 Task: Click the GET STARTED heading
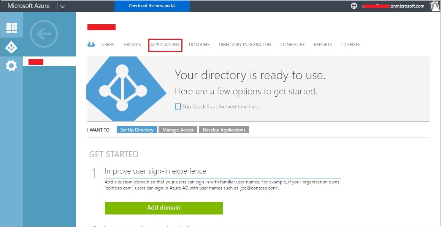tap(114, 154)
